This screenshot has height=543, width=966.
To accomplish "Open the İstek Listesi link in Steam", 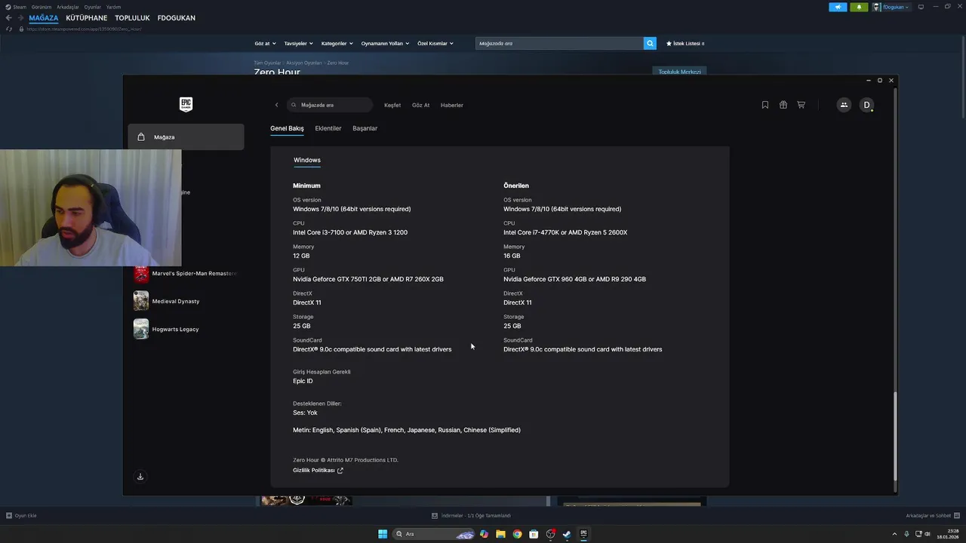I will (685, 44).
